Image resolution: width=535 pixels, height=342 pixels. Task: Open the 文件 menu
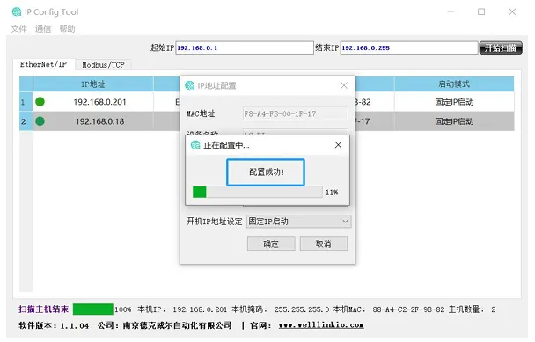click(x=18, y=29)
